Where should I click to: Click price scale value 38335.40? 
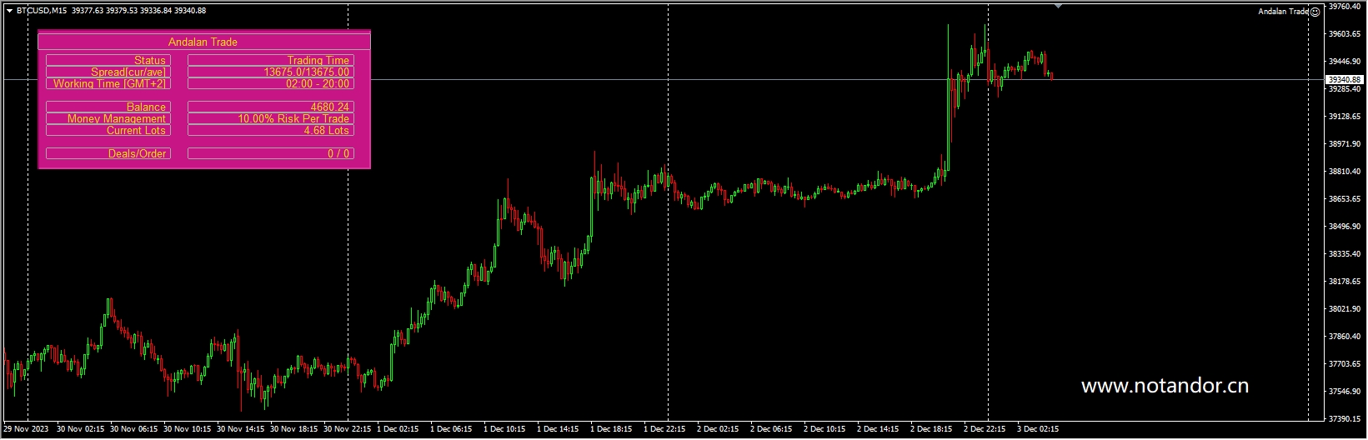(1344, 254)
